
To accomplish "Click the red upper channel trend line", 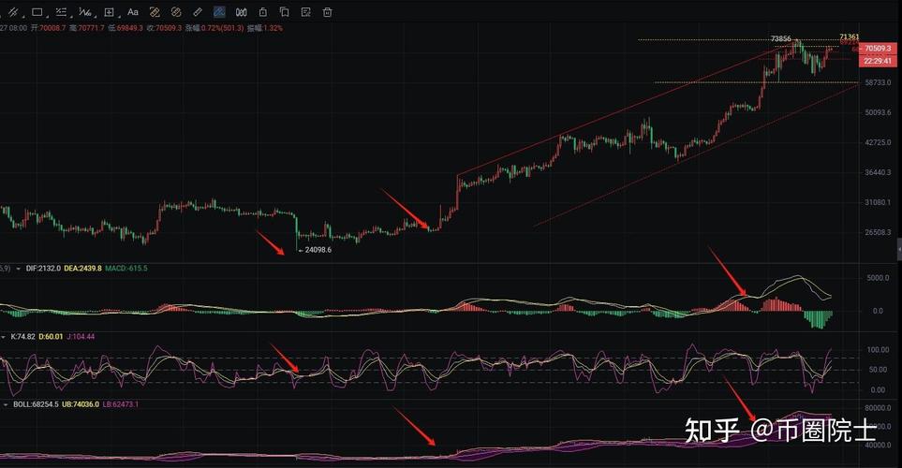I will coord(609,115).
